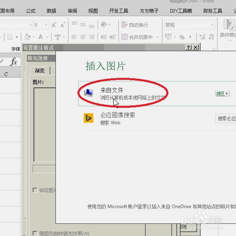Open font size dropdown showing 9
236x236 pixels.
point(46,25)
